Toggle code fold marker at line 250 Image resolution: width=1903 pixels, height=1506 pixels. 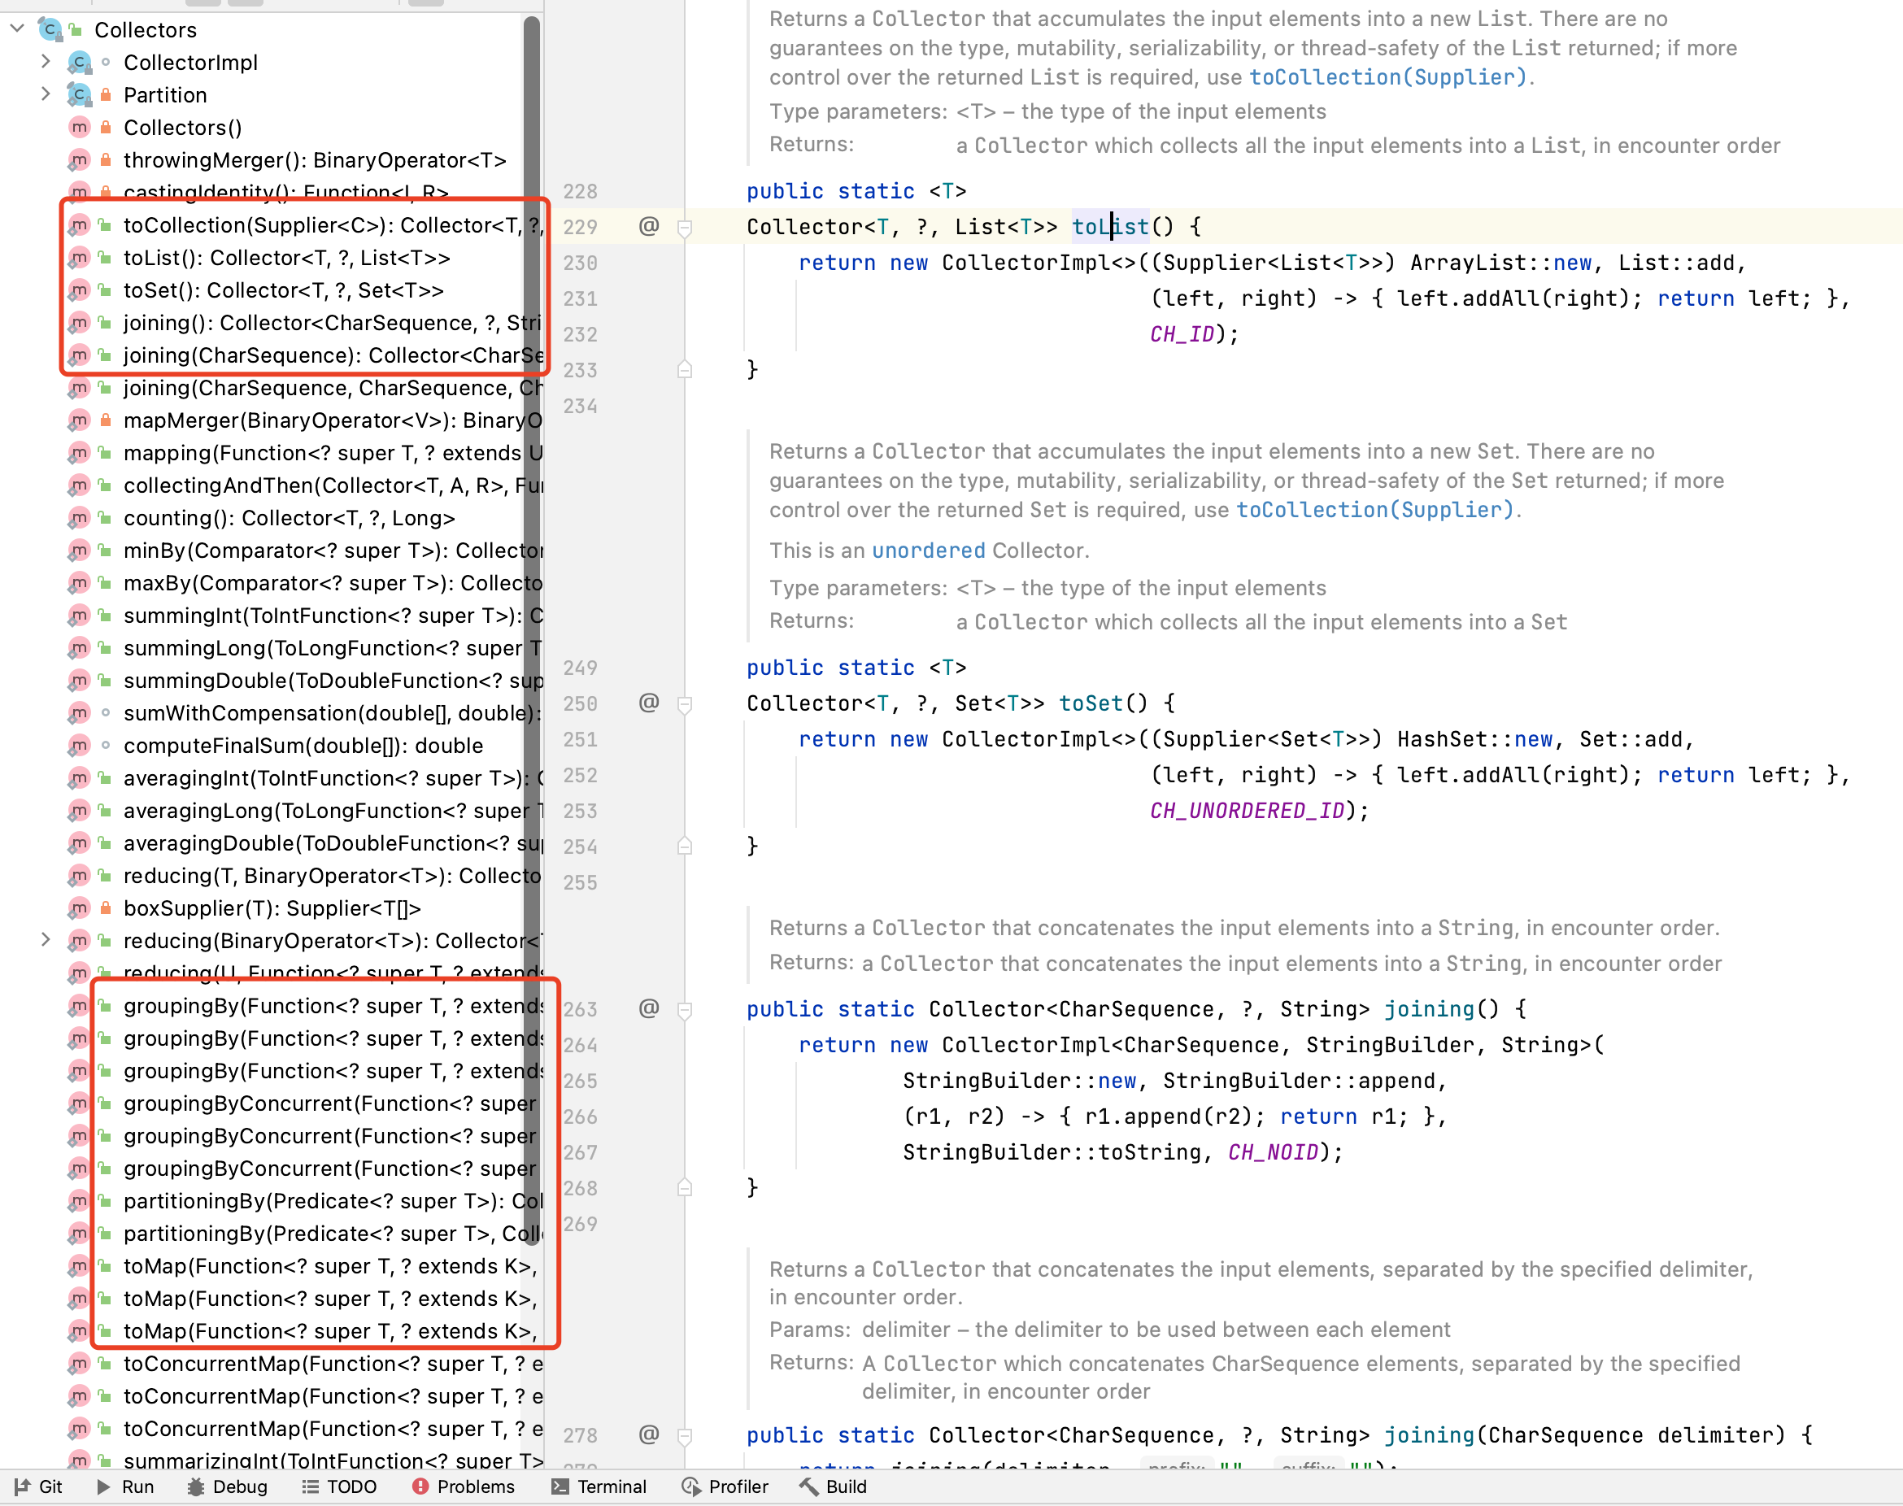tap(684, 704)
